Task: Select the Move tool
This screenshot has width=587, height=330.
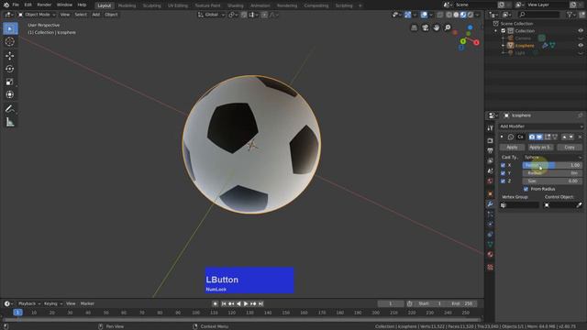Action: 10,56
